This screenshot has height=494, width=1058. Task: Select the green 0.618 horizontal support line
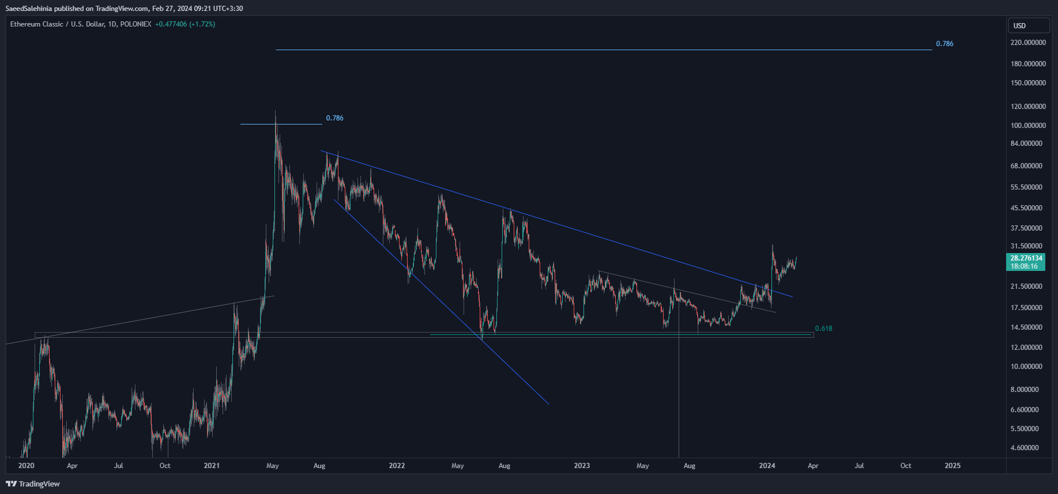pyautogui.click(x=621, y=334)
